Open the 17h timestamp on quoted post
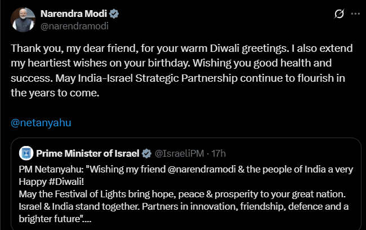This screenshot has height=230, width=366. [218, 153]
